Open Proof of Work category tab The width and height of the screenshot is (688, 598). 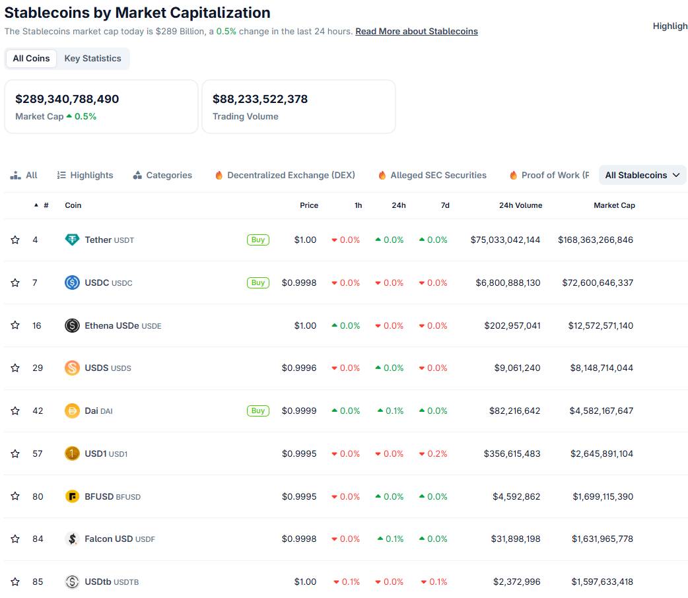[549, 175]
